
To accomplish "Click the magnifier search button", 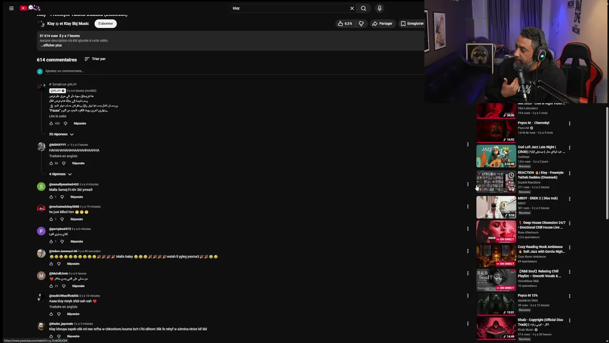I will pyautogui.click(x=363, y=8).
